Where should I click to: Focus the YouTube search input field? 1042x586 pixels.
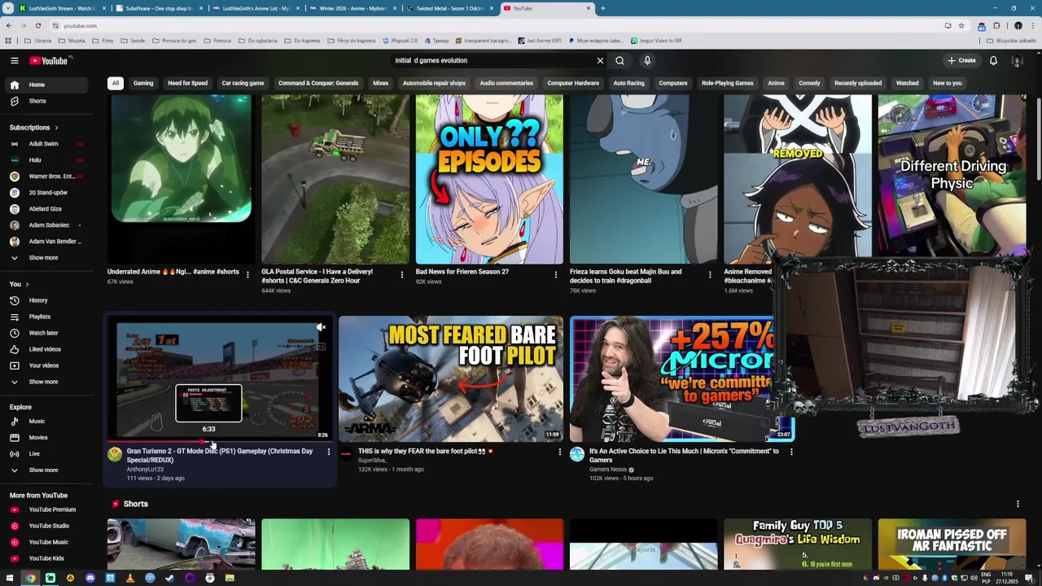click(493, 60)
